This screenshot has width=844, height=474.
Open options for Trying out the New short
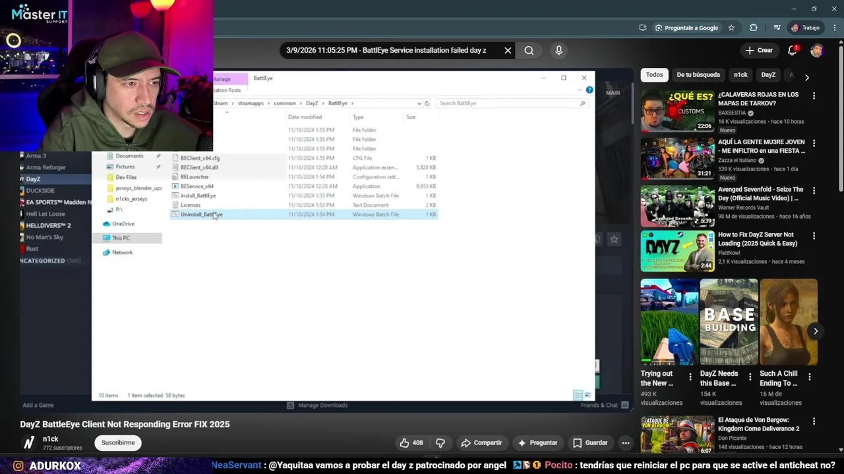(690, 377)
